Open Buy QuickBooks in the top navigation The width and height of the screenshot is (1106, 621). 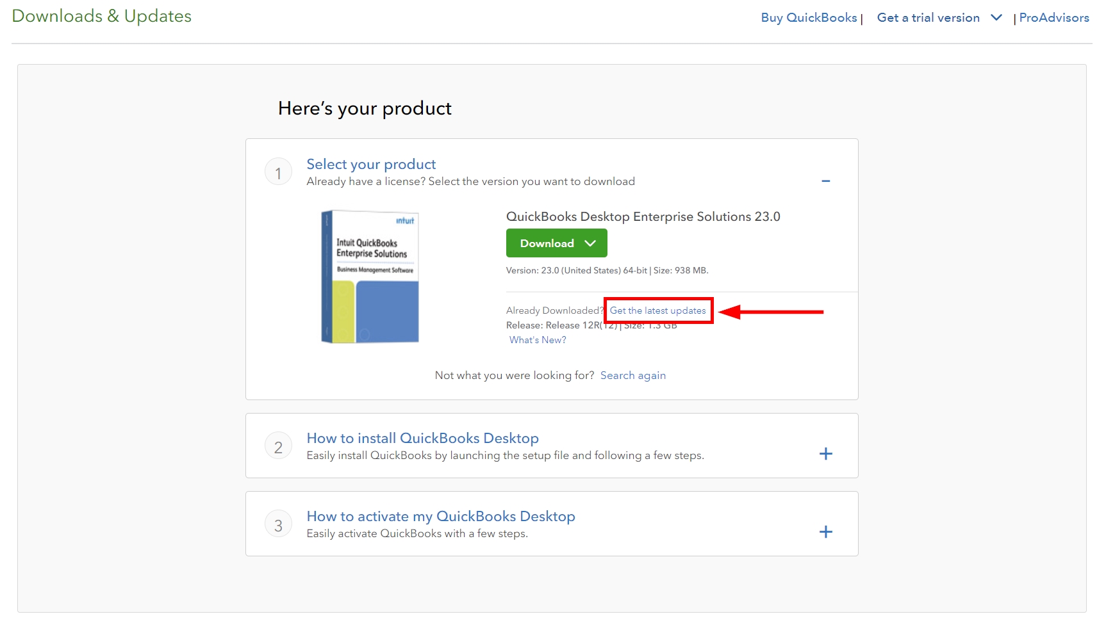[x=808, y=17]
